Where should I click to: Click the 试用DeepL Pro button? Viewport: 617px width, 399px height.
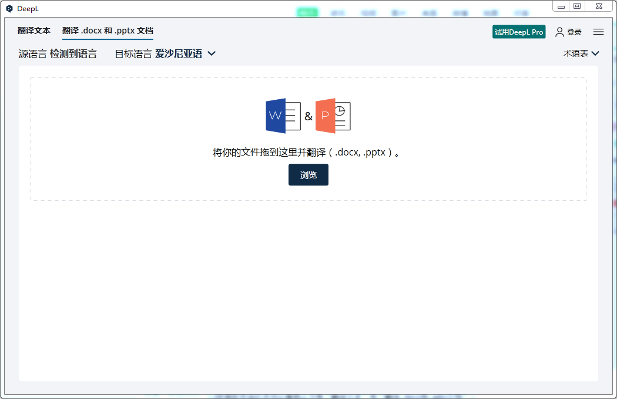(519, 32)
